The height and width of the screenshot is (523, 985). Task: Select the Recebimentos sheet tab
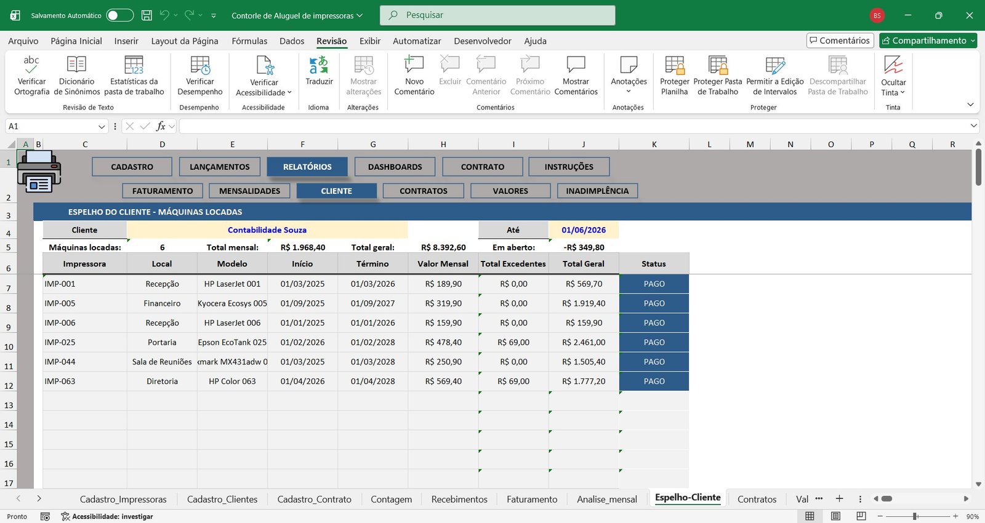459,499
